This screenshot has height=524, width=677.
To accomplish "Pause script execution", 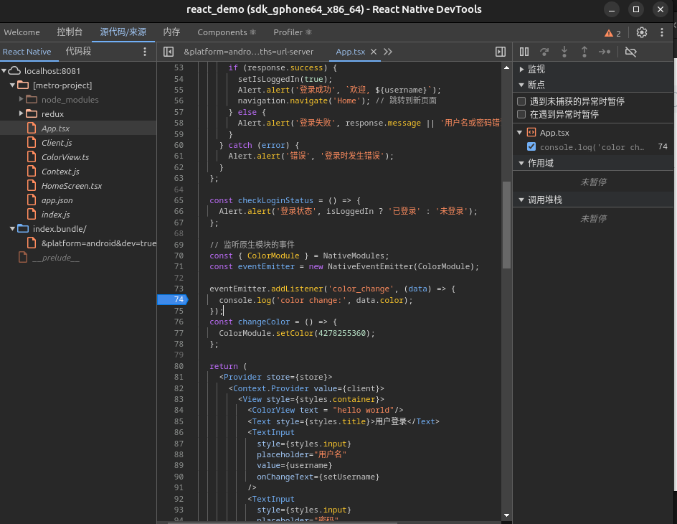I will [524, 52].
